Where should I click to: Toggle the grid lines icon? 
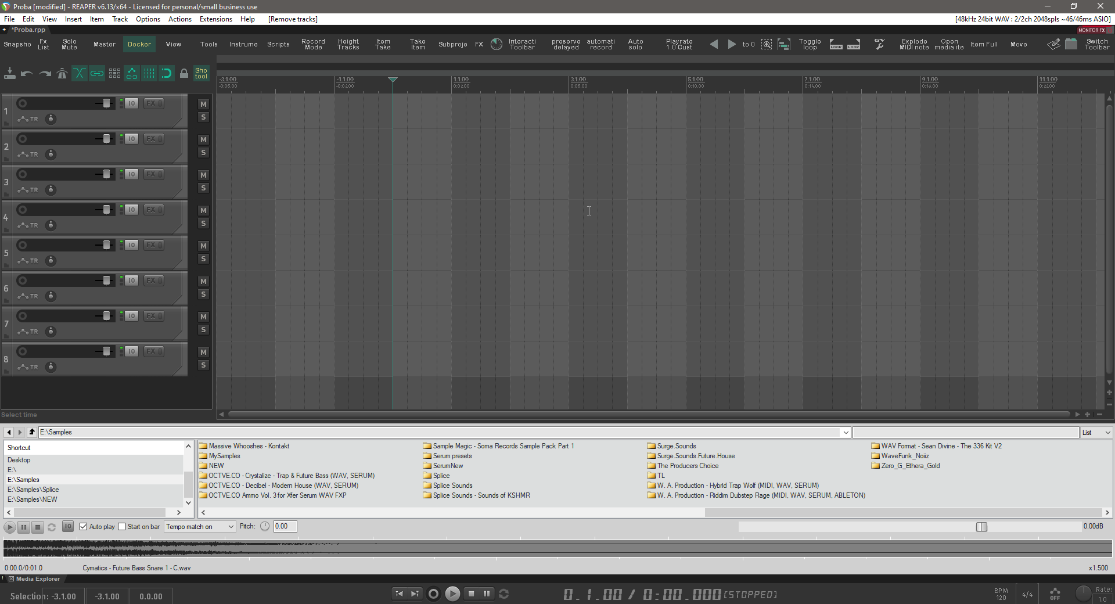pos(149,74)
